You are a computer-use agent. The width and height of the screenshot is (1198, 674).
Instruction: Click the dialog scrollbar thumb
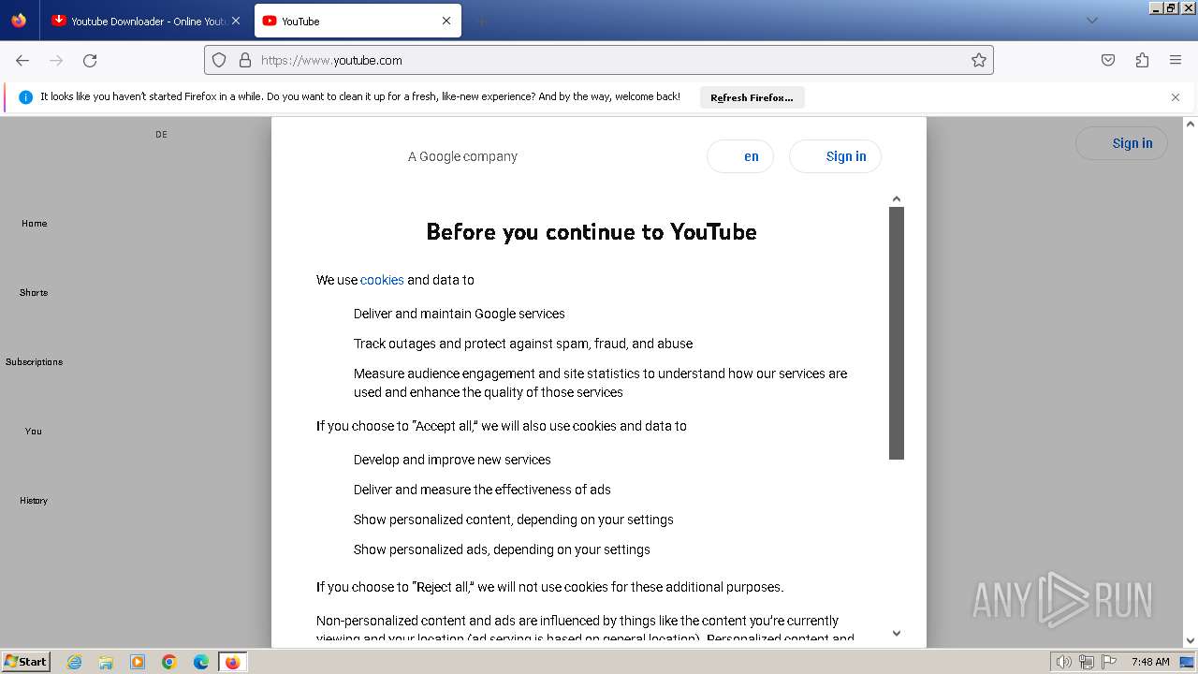(x=897, y=333)
